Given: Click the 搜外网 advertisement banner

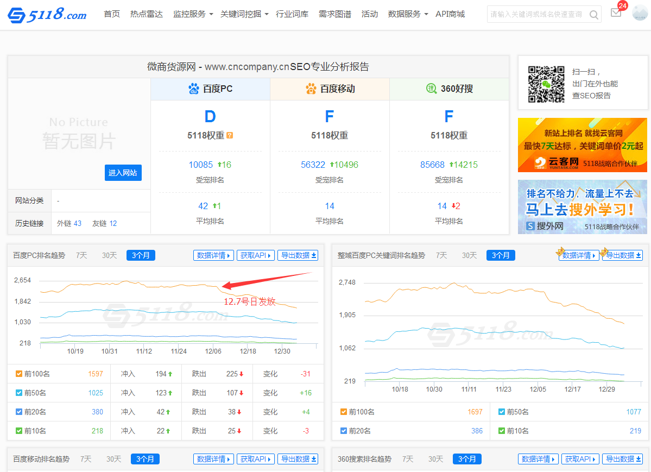Looking at the screenshot, I should tap(583, 207).
